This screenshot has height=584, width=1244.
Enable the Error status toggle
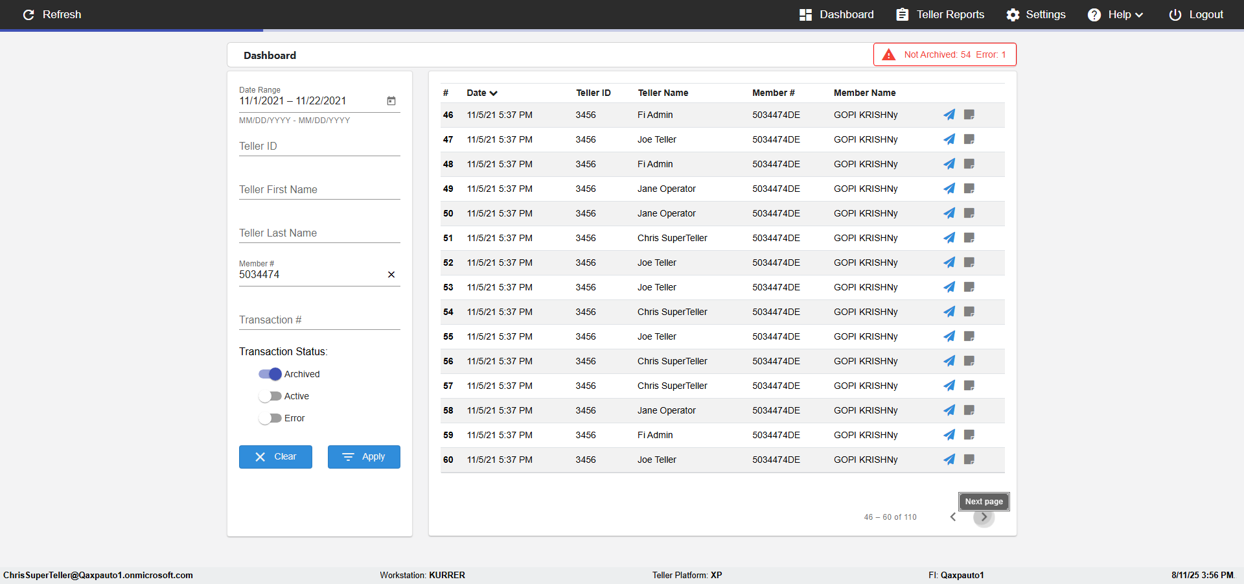(x=270, y=418)
